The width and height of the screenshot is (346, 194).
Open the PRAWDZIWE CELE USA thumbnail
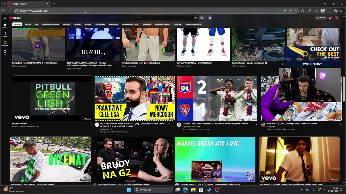135,98
